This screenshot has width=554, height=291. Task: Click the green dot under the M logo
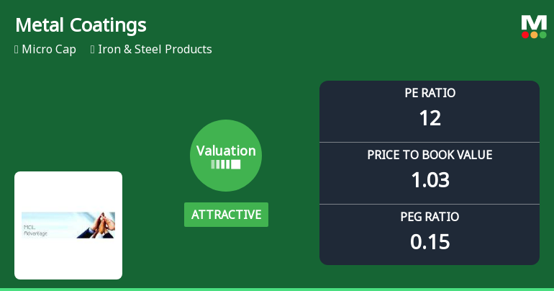[x=542, y=35]
